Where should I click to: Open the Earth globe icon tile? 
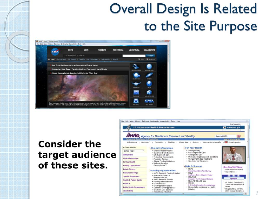click(149, 84)
